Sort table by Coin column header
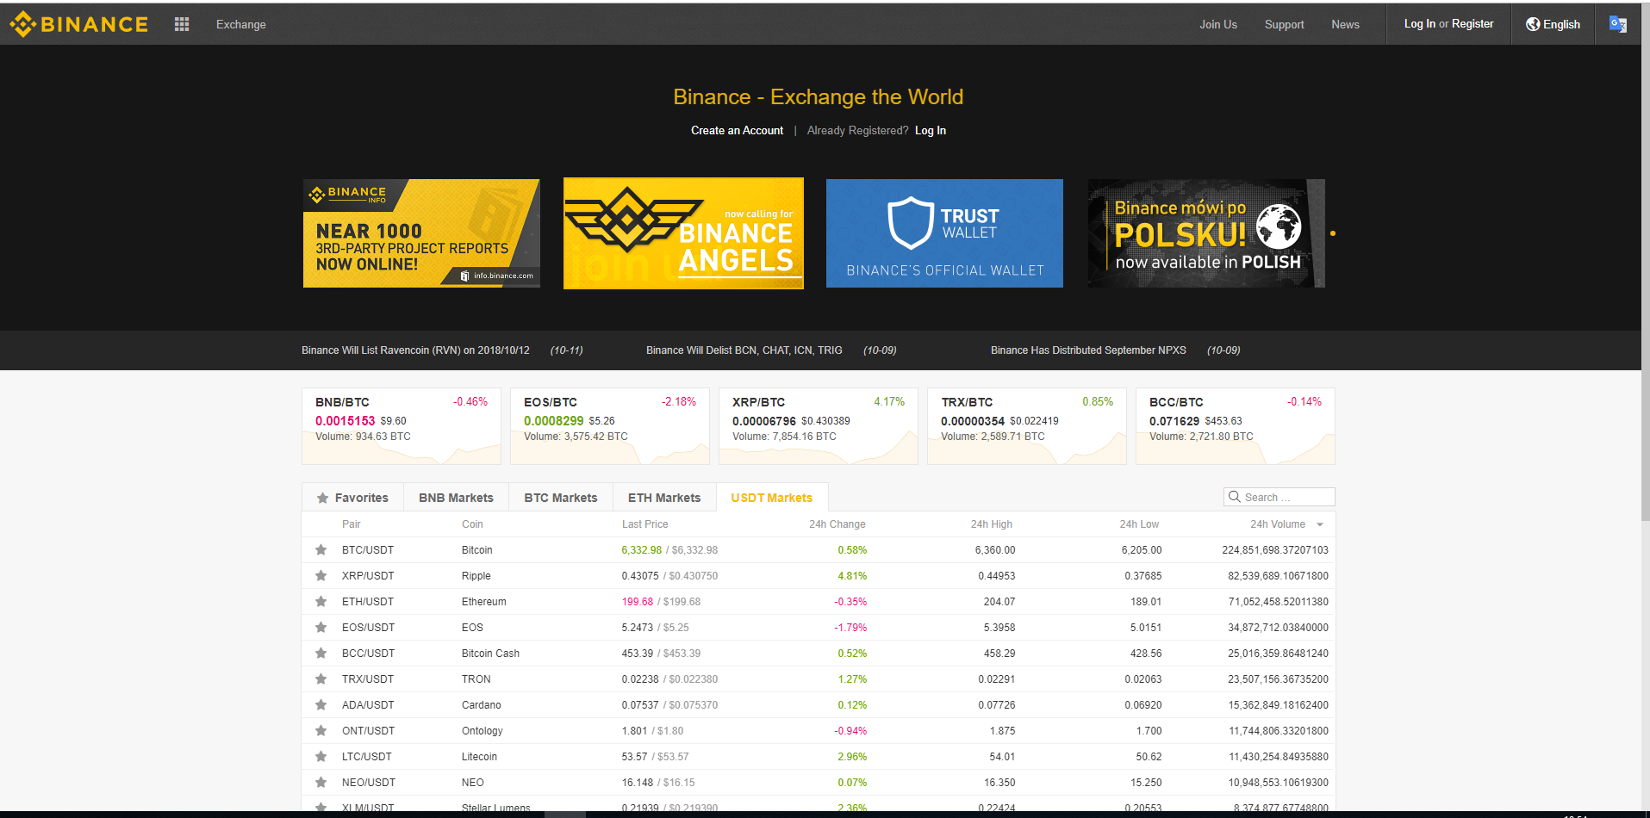This screenshot has height=818, width=1650. 472,524
